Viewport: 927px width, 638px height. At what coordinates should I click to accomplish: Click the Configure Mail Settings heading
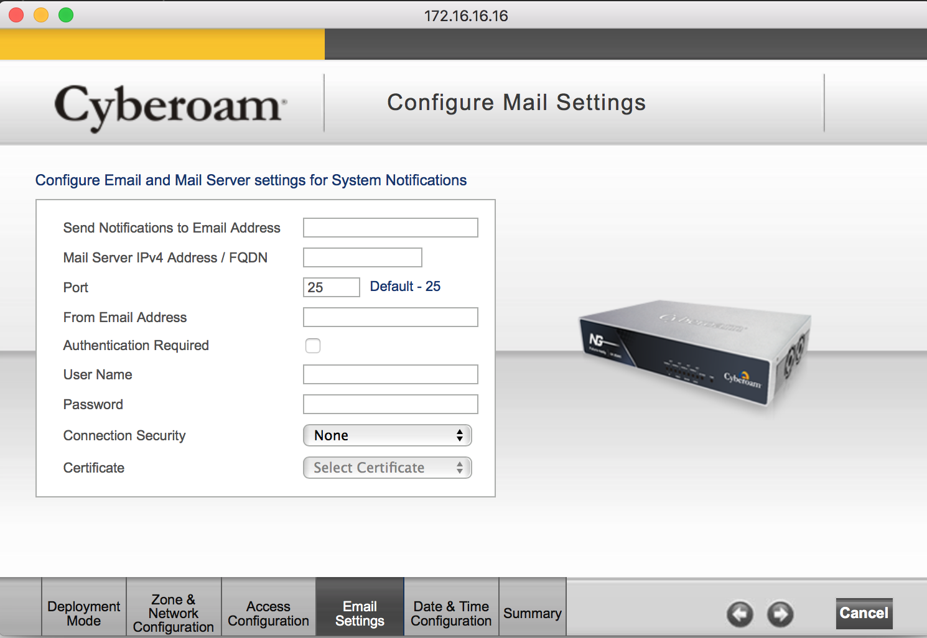click(516, 103)
